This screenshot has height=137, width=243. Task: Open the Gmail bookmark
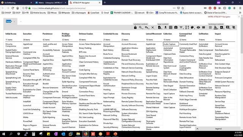[105, 13]
